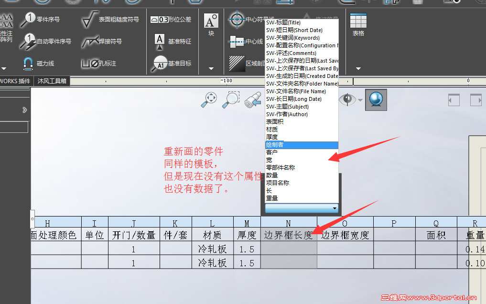Click the 中心线 centerline tool
Image resolution: width=486 pixels, height=304 pixels.
pos(246,41)
